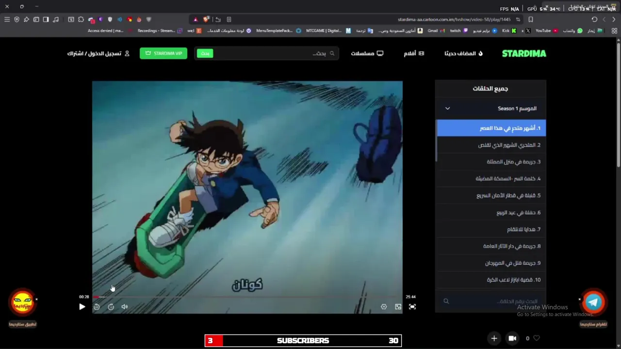Screen dimensions: 621x349
Task: Open episode 2 from the list
Action: point(491,145)
